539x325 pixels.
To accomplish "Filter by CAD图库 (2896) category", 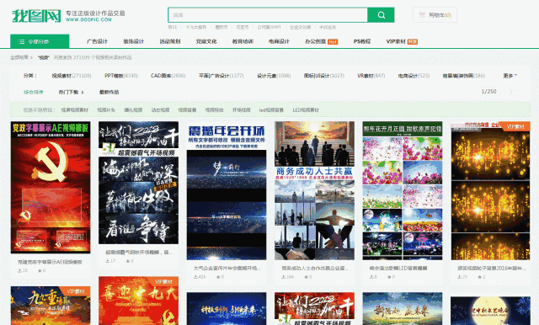I will [x=168, y=76].
